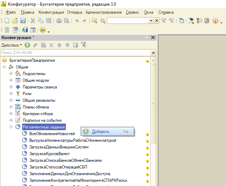Choose Добавить in context menu
Screen dimensions: 226x186
pos(107,132)
